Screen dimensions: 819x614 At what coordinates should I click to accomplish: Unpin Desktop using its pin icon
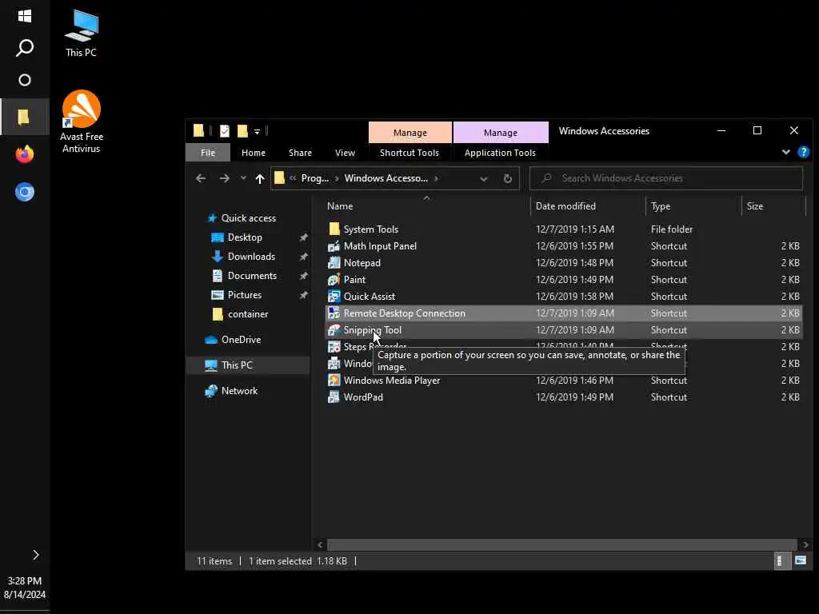[x=303, y=237]
